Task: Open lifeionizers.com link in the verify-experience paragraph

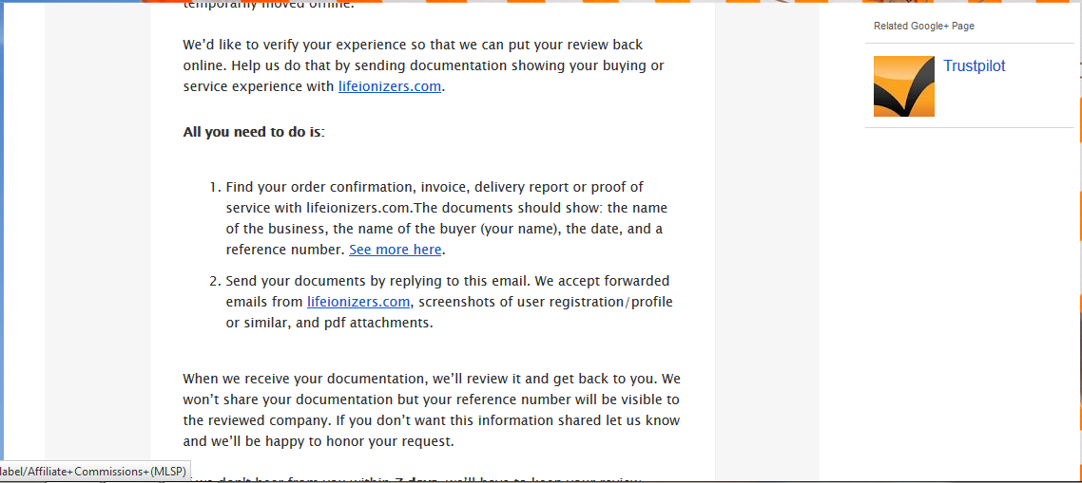Action: (x=389, y=86)
